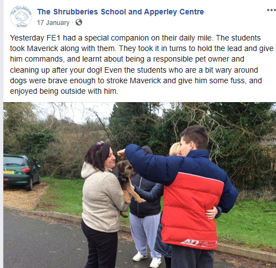
Task: Open The Shrubberies School round logo avatar
Action: pos(21,17)
